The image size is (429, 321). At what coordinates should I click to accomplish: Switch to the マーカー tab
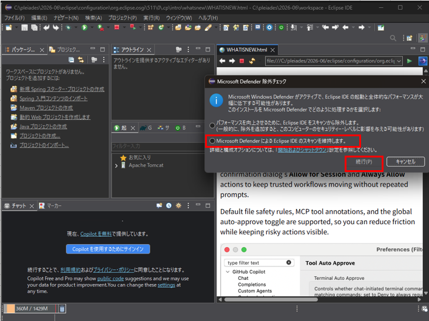pos(50,206)
